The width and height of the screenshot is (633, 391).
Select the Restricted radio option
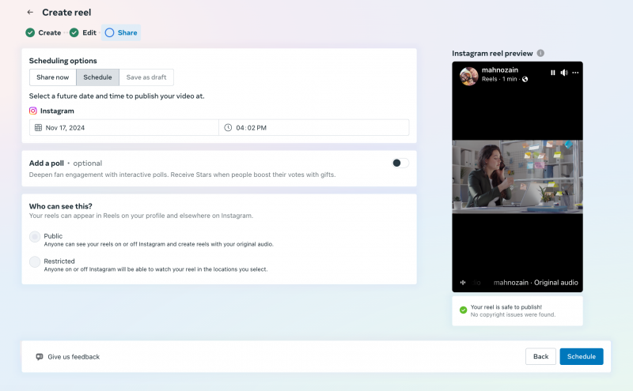tap(35, 262)
